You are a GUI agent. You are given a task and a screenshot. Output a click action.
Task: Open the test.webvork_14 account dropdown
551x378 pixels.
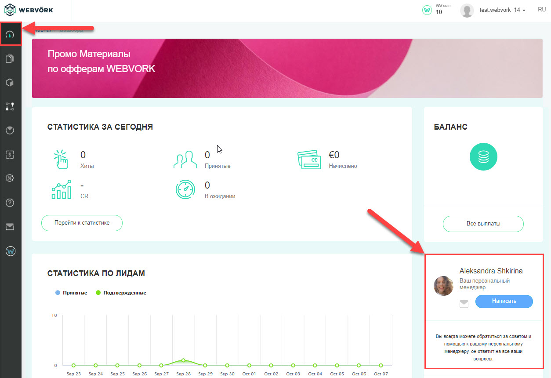503,10
